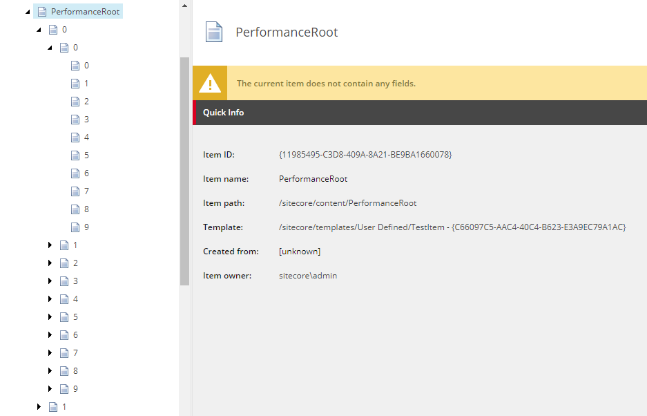The image size is (647, 416).
Task: Collapse second-level node 0 containing leaf items
Action: coord(50,48)
